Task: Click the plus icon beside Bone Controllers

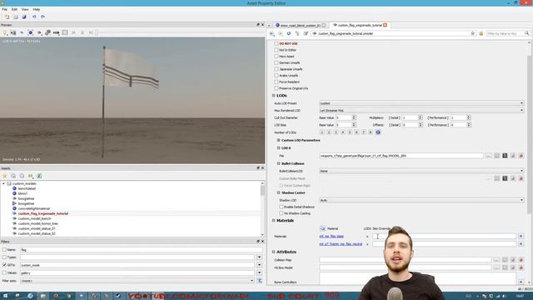Action: click(x=521, y=282)
